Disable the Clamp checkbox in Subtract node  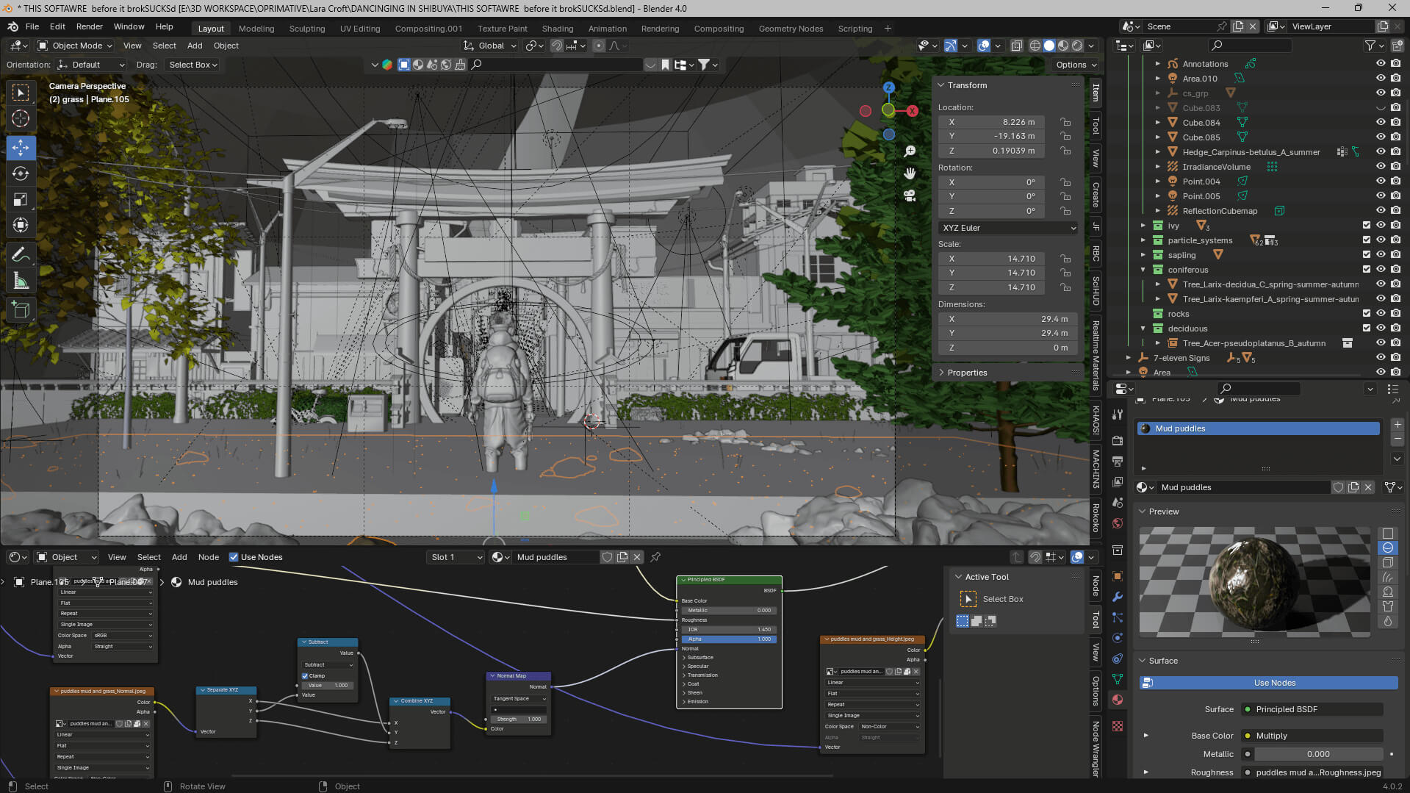pyautogui.click(x=305, y=675)
